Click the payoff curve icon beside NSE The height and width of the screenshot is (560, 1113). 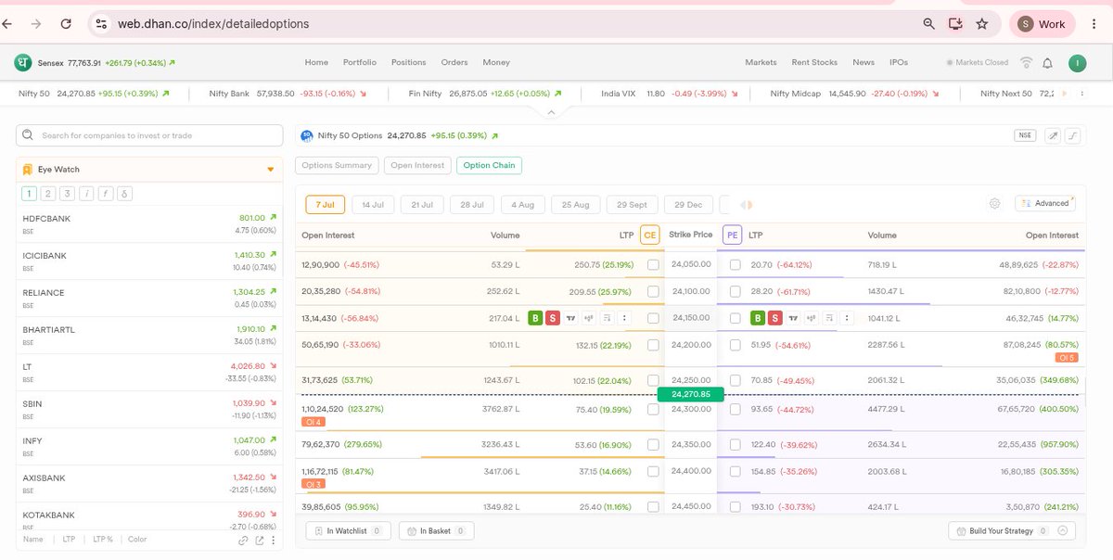pyautogui.click(x=1072, y=135)
